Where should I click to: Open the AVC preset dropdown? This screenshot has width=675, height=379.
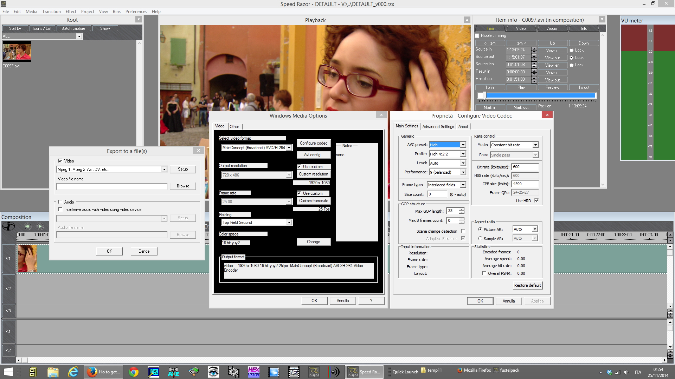pyautogui.click(x=463, y=145)
